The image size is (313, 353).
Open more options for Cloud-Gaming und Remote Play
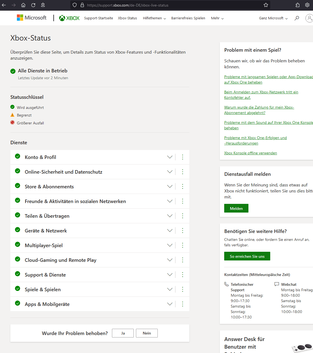click(x=183, y=260)
